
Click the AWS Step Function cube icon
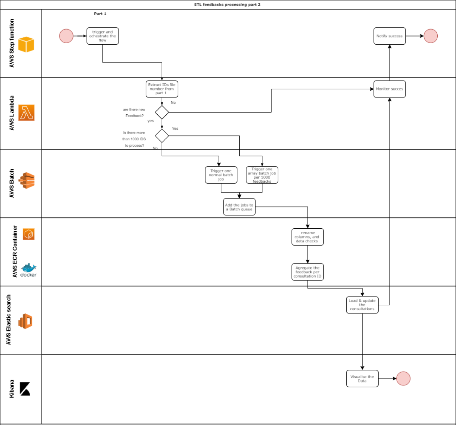pos(26,44)
